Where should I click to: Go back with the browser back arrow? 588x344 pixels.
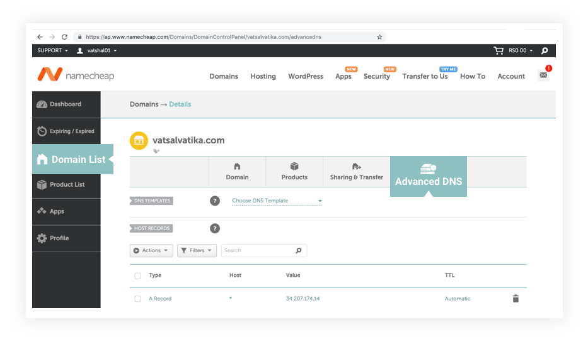pos(40,37)
